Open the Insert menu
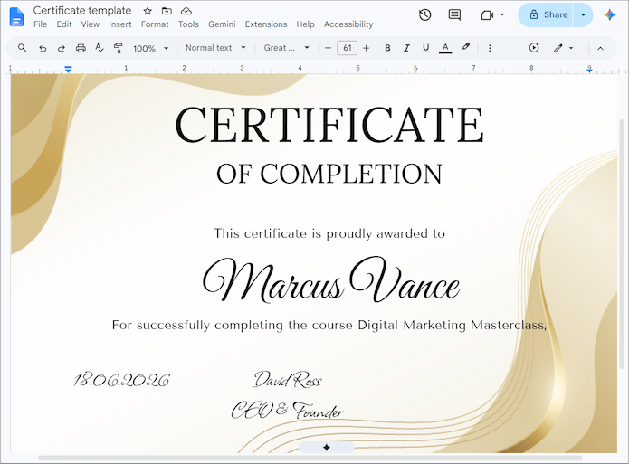The height and width of the screenshot is (464, 629). [x=120, y=24]
